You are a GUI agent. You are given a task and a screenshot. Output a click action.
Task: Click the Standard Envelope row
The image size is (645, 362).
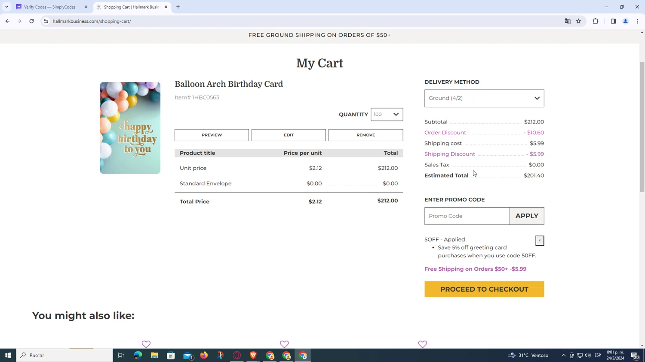289,184
